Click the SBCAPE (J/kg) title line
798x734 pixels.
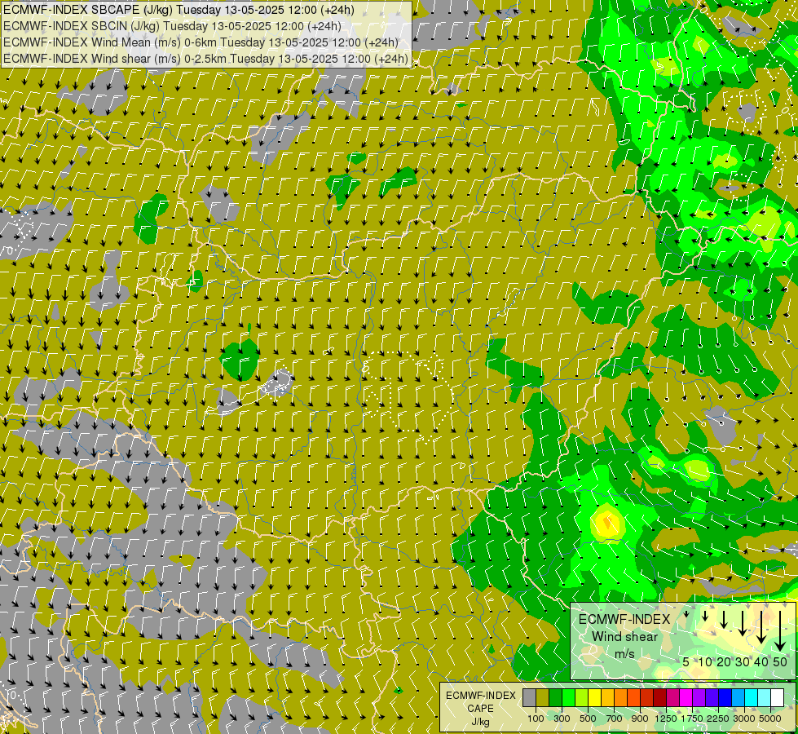coord(179,10)
